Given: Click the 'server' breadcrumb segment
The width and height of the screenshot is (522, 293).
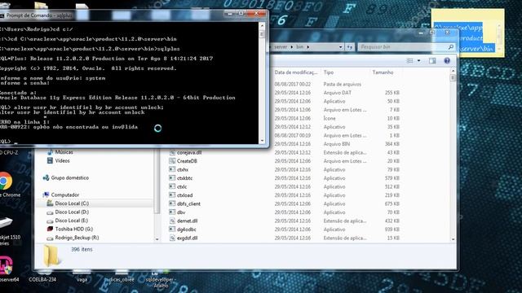Looking at the screenshot, I should pyautogui.click(x=281, y=47).
